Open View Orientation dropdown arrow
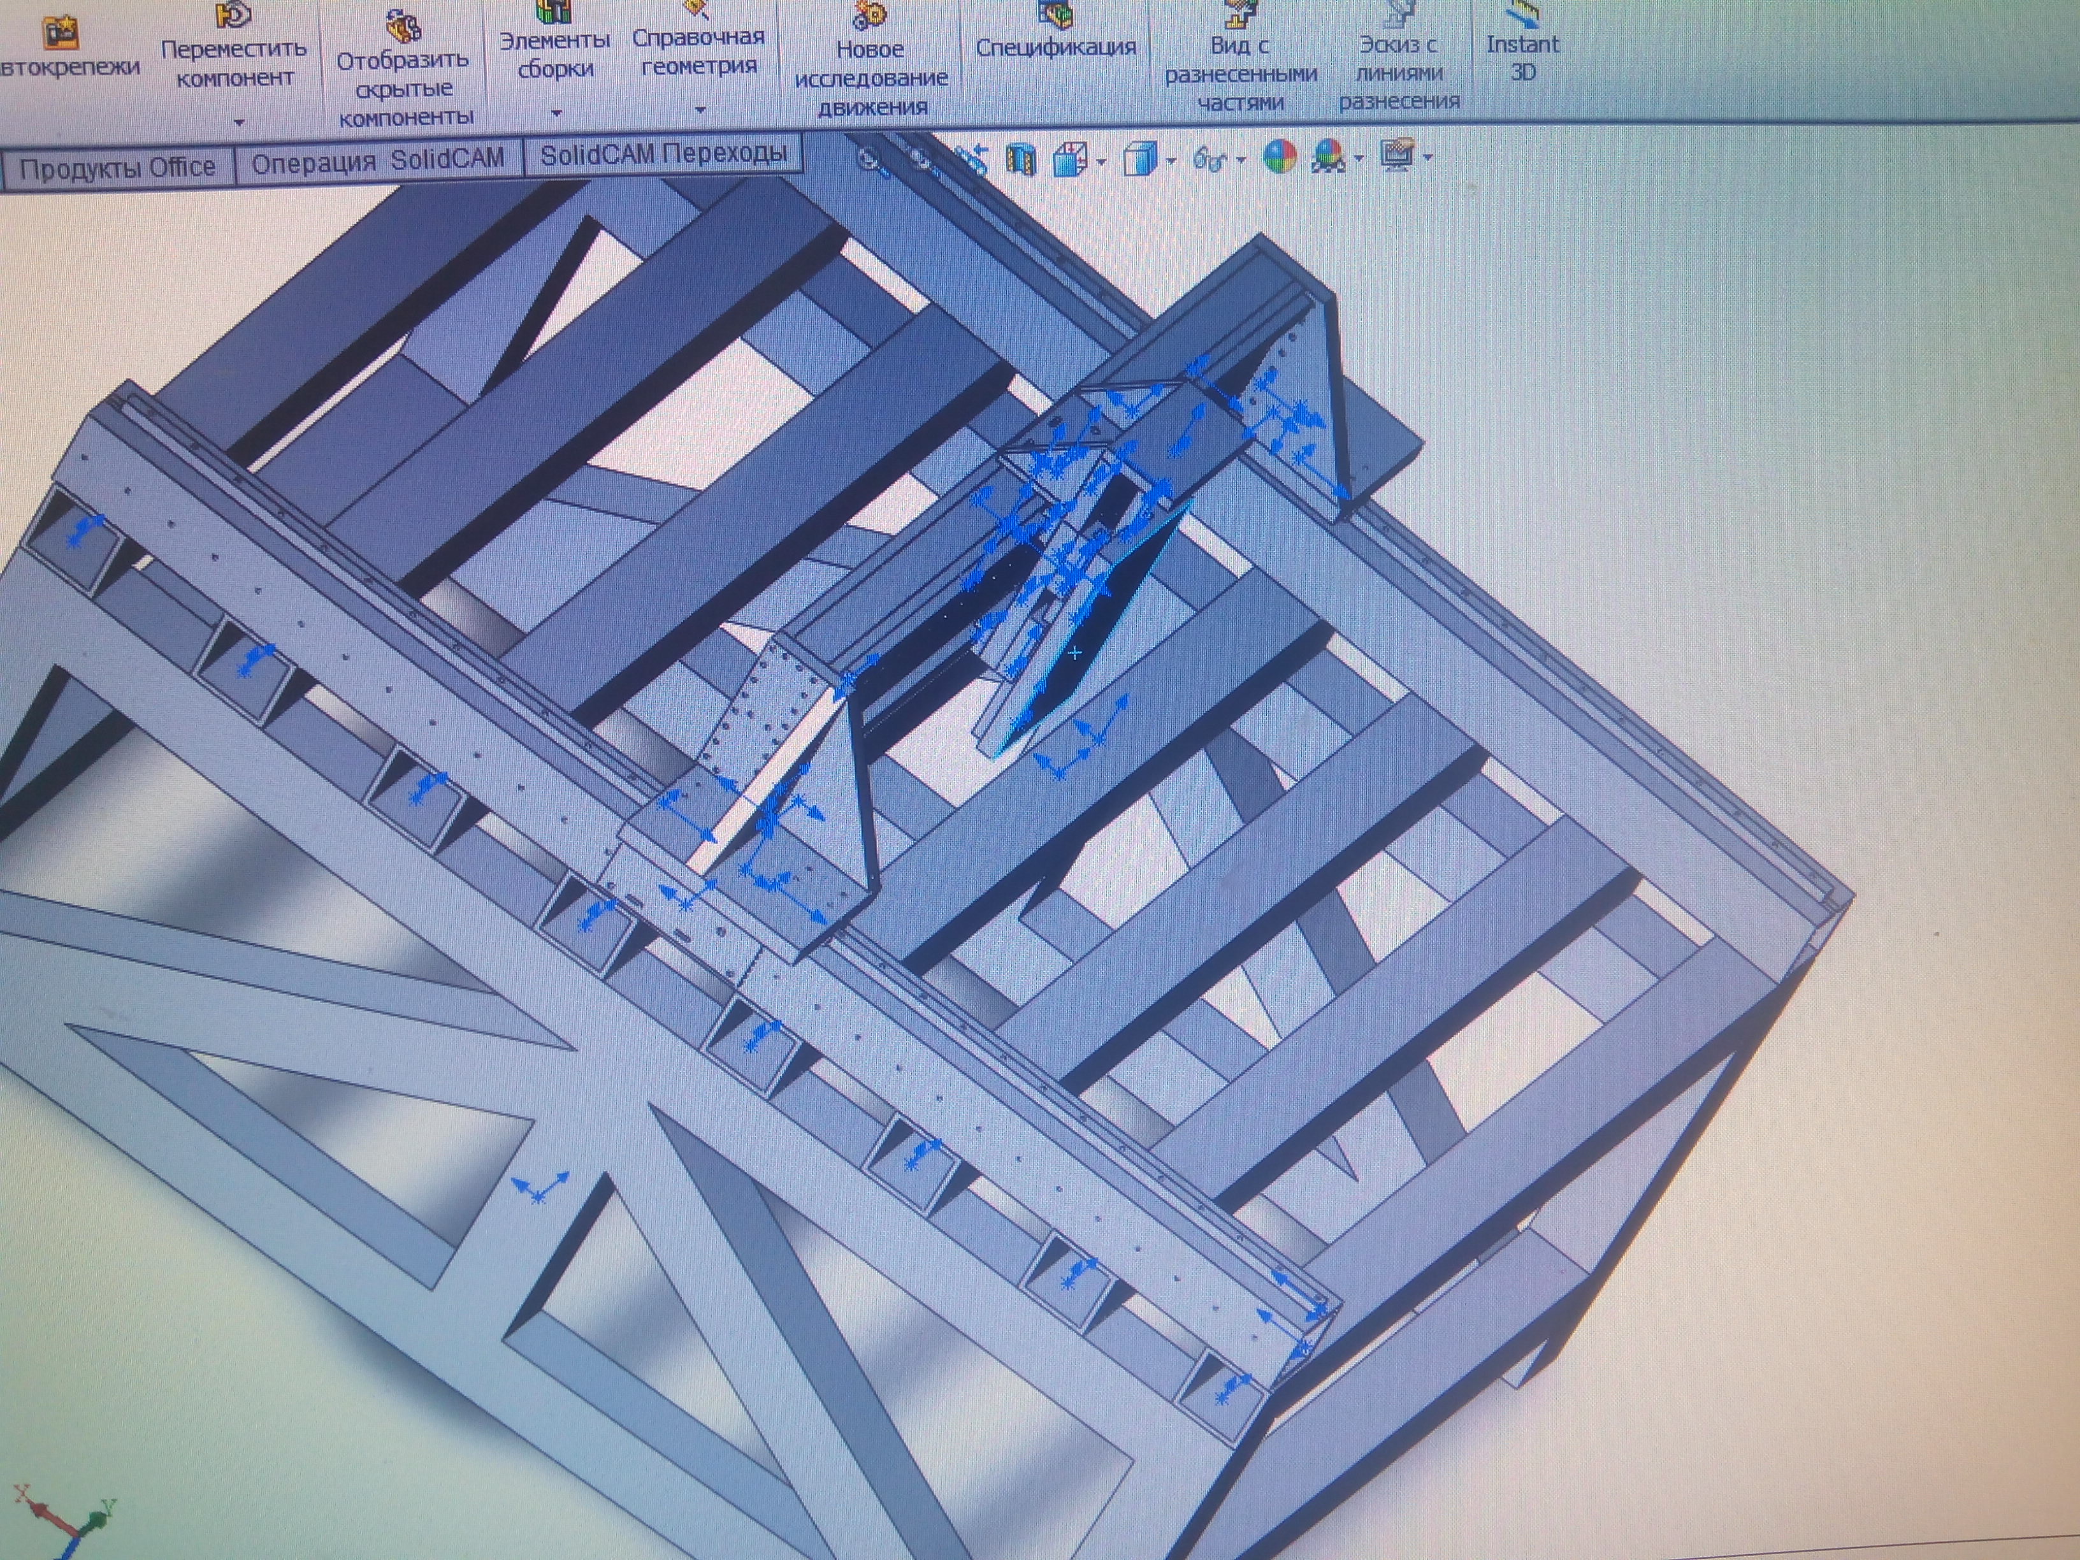Image resolution: width=2080 pixels, height=1560 pixels. [x=1101, y=162]
